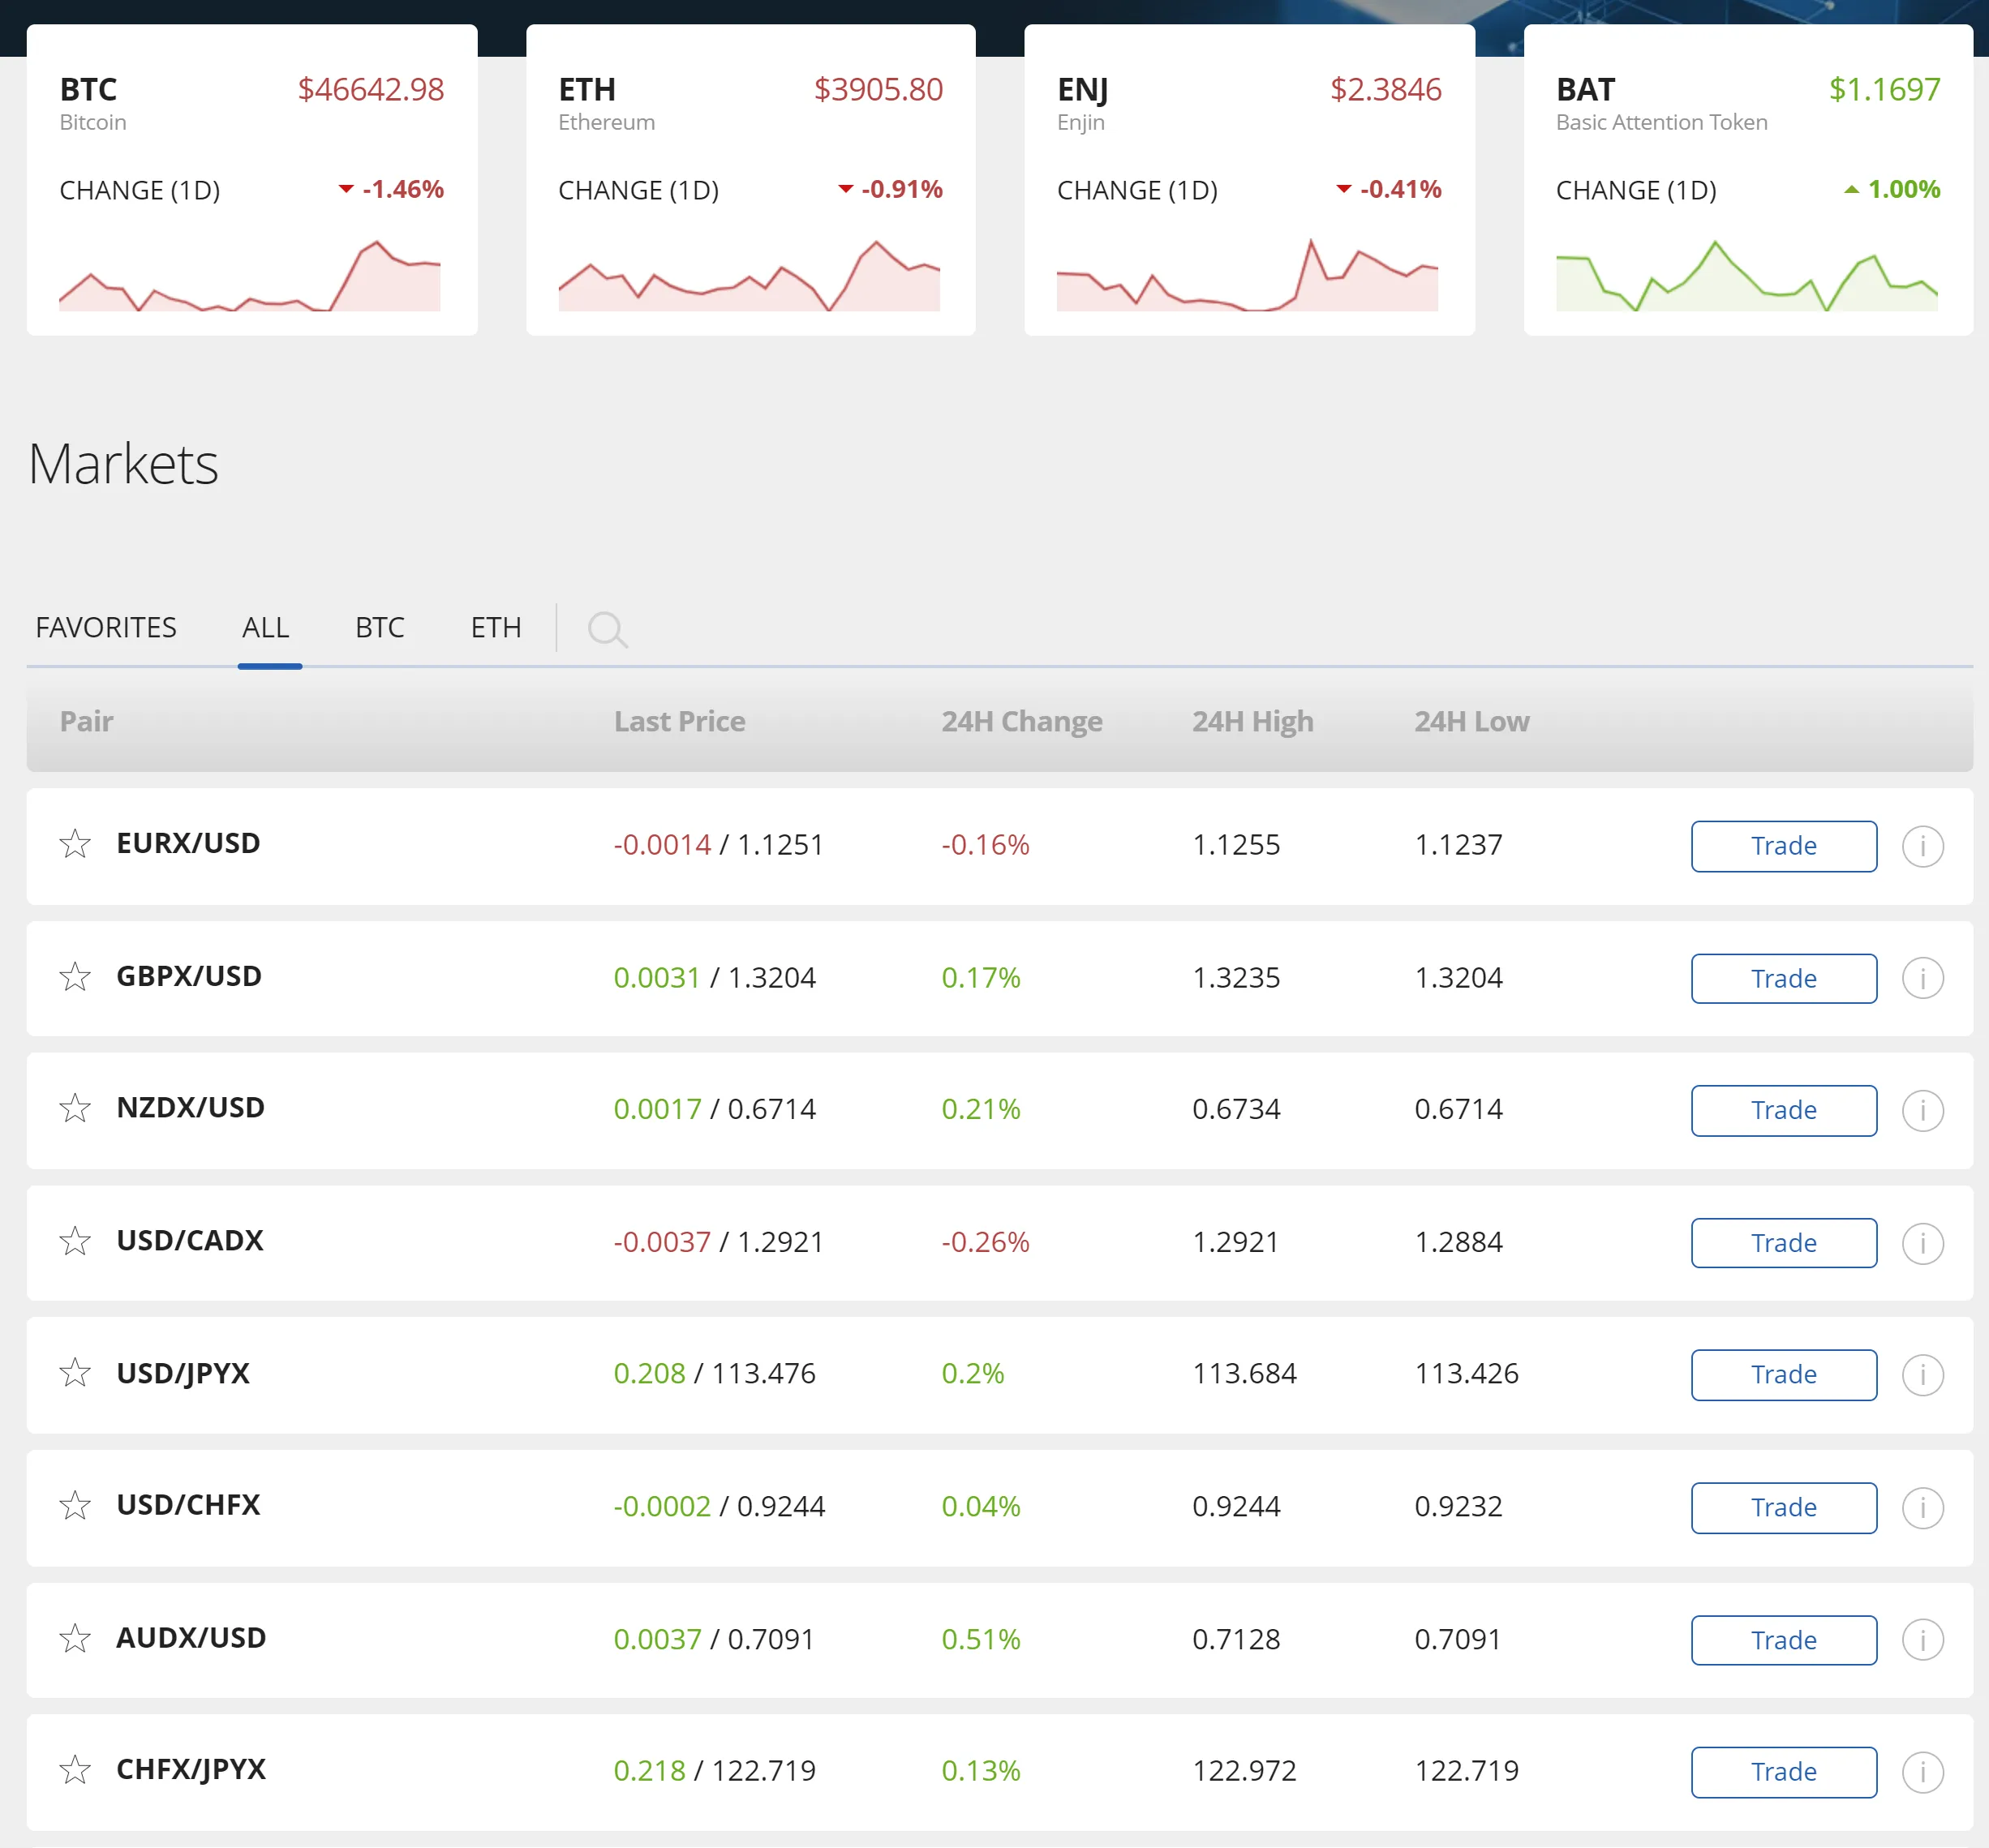Add NZDX/USD to favorites with star
This screenshot has height=1848, width=1989.
click(75, 1108)
